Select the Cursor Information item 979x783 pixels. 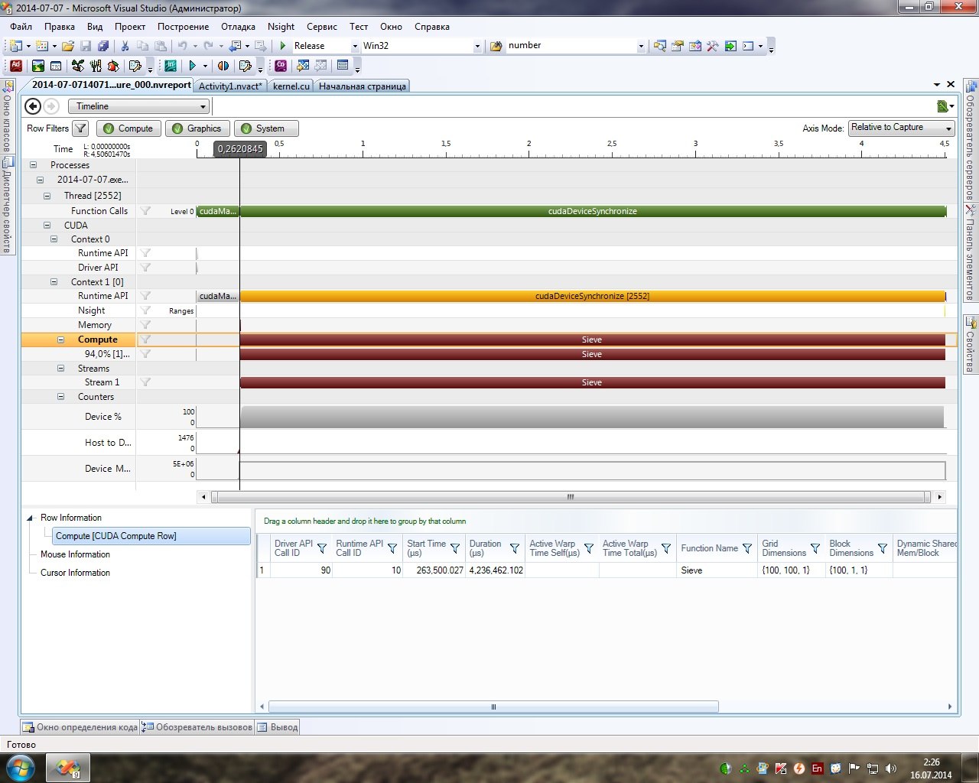click(x=75, y=573)
